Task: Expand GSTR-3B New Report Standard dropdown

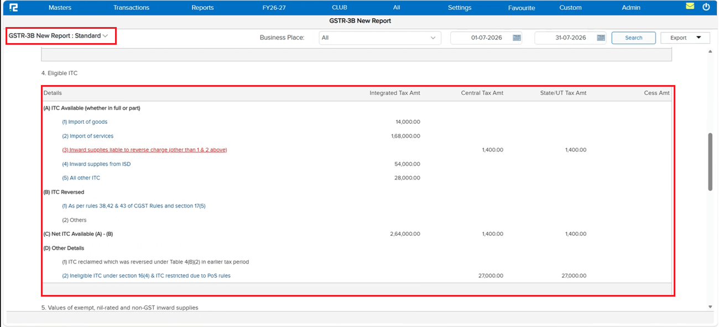Action: tap(58, 35)
